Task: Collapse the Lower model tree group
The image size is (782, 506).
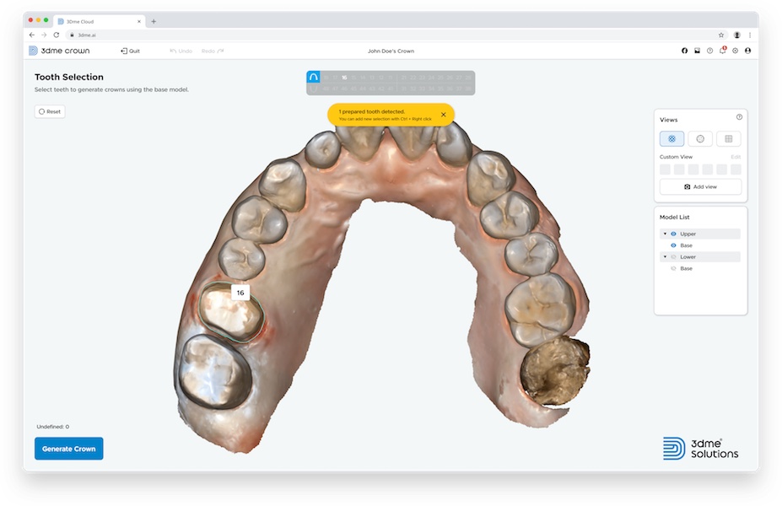Action: [x=665, y=257]
